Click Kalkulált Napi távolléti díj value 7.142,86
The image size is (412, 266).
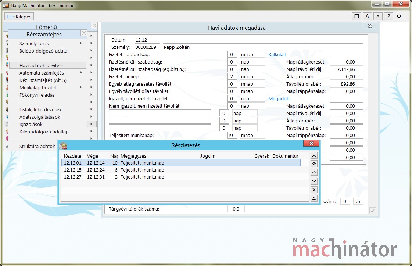coord(347,69)
